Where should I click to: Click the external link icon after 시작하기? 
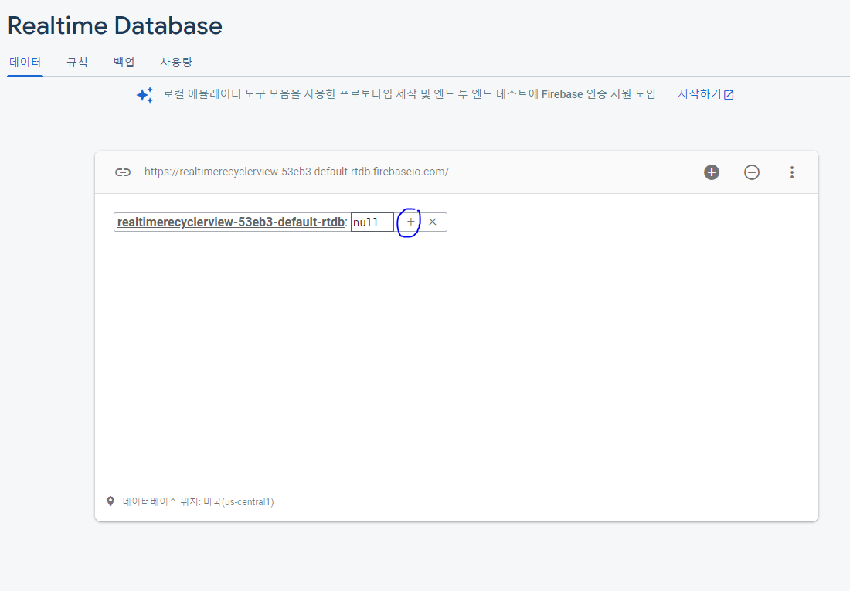click(729, 96)
